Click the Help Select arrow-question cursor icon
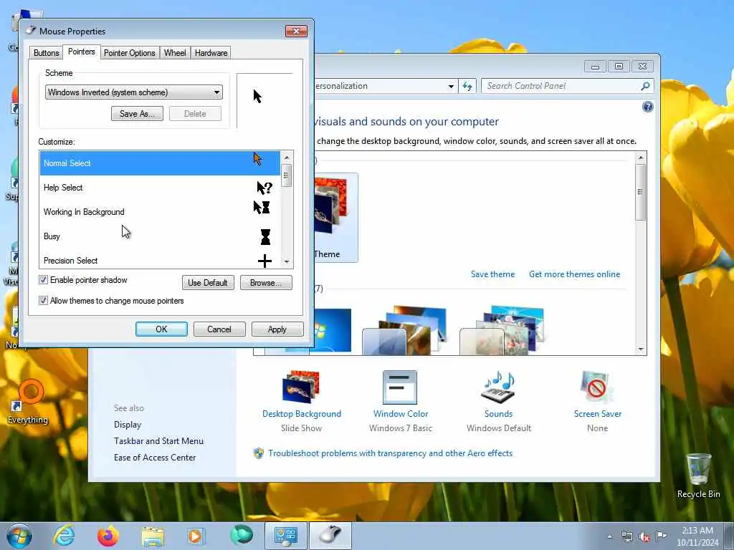734x550 pixels. [264, 188]
